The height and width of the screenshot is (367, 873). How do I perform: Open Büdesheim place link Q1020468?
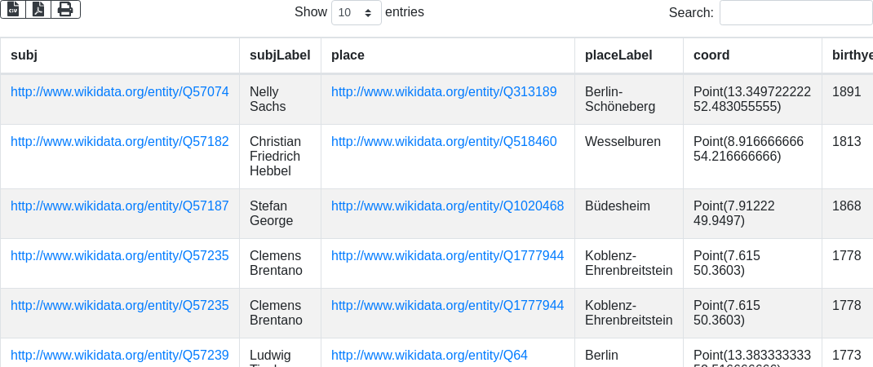pyautogui.click(x=447, y=206)
